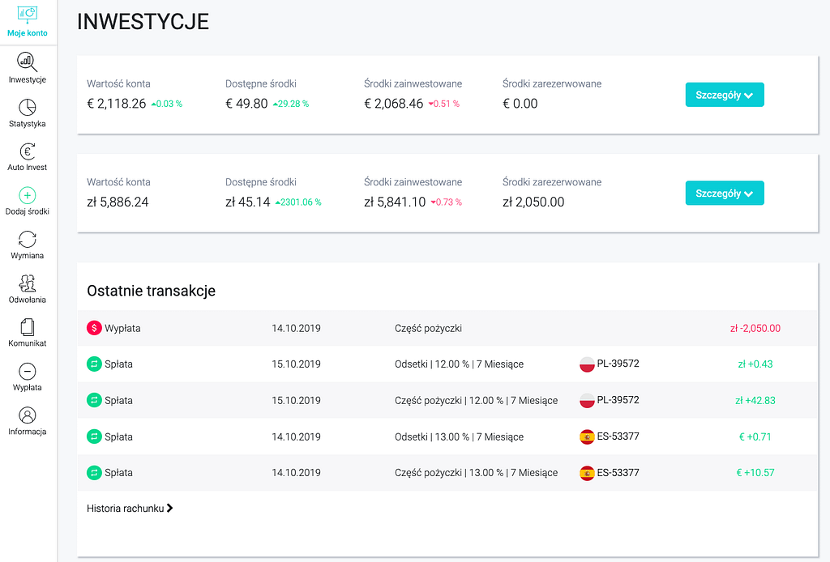Click the Wypłata minus circle icon
Viewport: 830px width, 562px height.
click(27, 371)
